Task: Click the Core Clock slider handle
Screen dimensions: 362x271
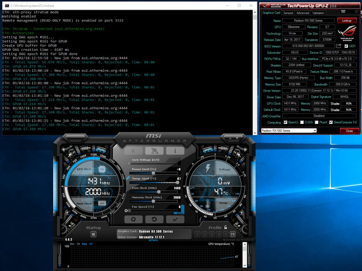Action: click(158, 192)
